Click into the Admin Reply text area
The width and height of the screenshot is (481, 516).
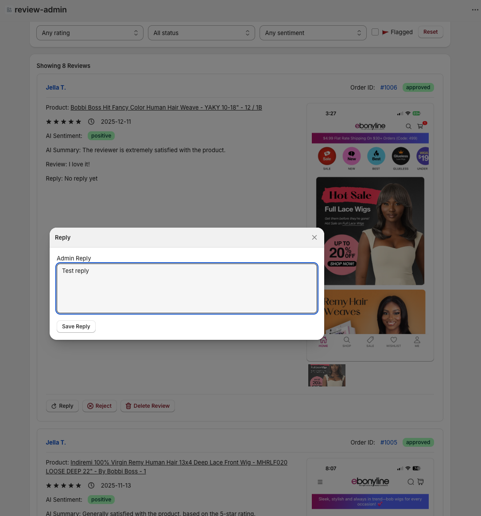[186, 288]
